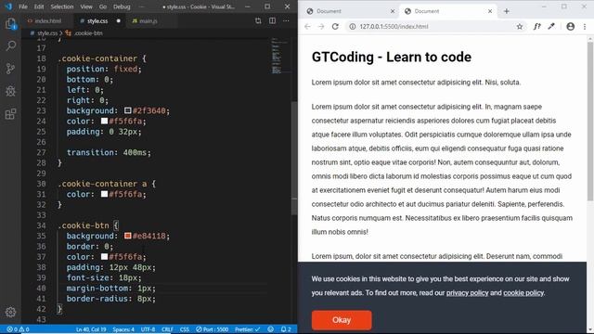Click the unsaved dot on style.css tab
594x334 pixels.
(118, 20)
